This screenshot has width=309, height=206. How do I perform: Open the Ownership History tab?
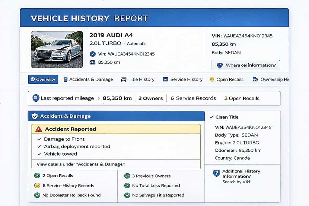270,79
